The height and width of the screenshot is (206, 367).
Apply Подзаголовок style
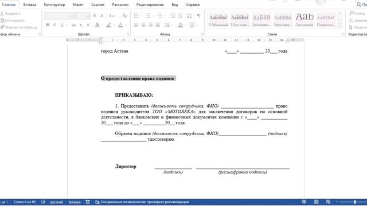coord(326,21)
